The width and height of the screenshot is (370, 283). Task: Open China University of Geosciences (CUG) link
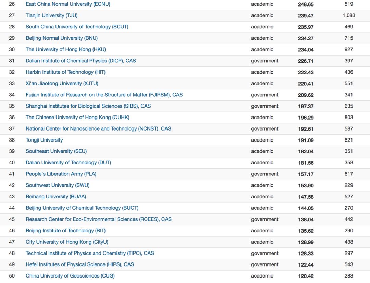point(70,276)
